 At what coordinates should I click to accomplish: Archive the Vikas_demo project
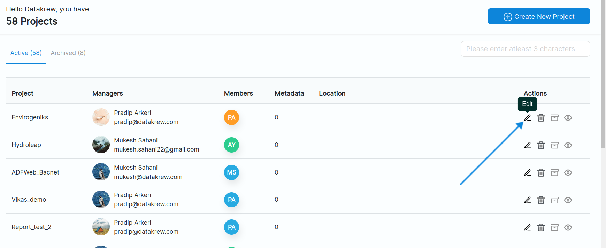point(554,200)
